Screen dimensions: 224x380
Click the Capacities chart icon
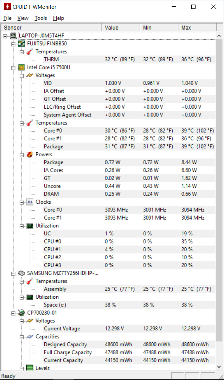pyautogui.click(x=30, y=337)
